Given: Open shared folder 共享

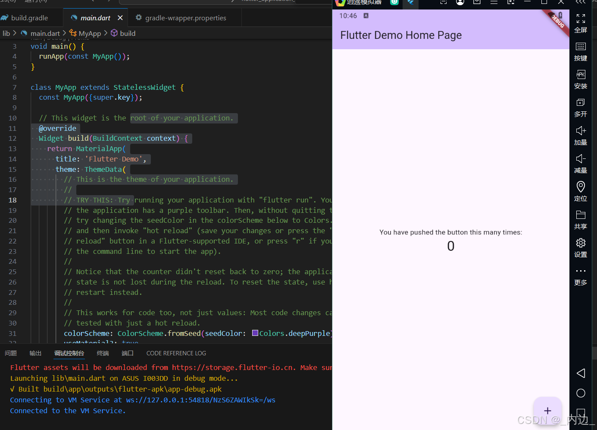Looking at the screenshot, I should (x=581, y=215).
